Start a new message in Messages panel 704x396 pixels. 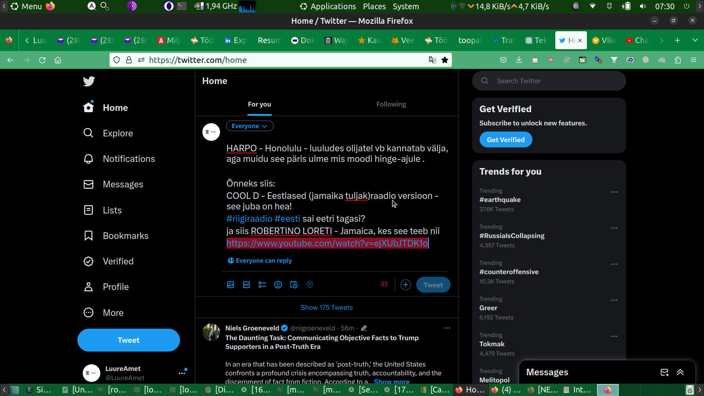[x=664, y=372]
